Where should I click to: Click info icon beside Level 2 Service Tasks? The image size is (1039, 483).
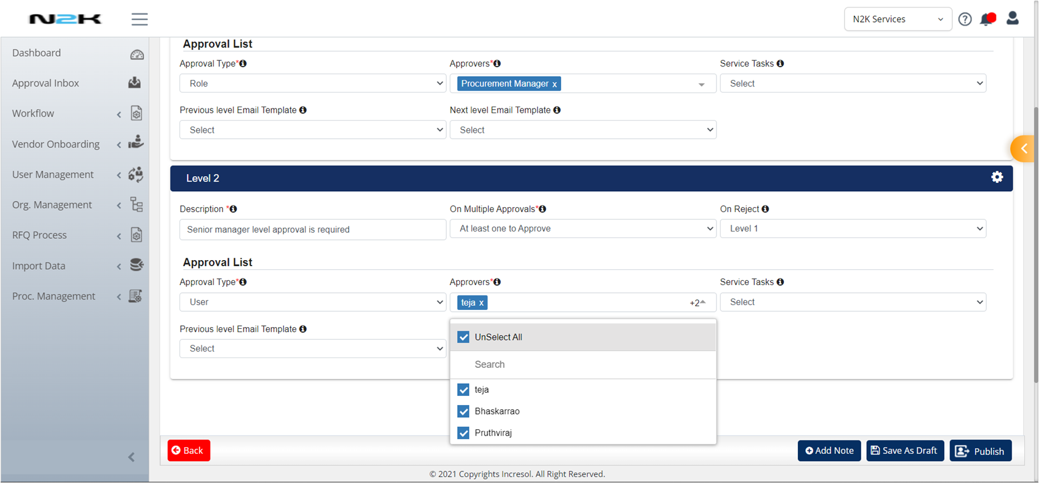[780, 282]
